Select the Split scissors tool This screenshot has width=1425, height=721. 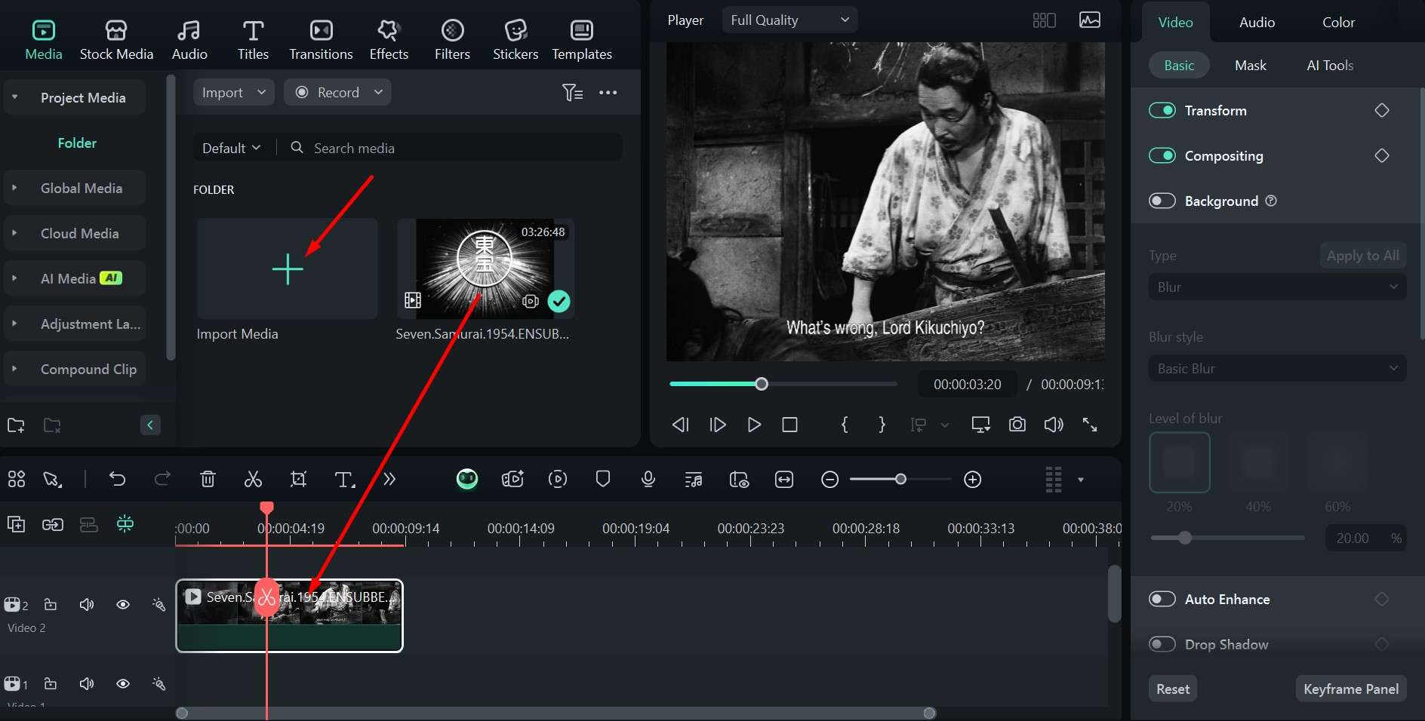[x=253, y=479]
